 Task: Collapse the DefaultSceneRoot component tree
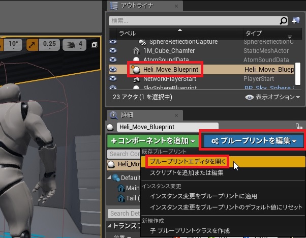coord(109,177)
